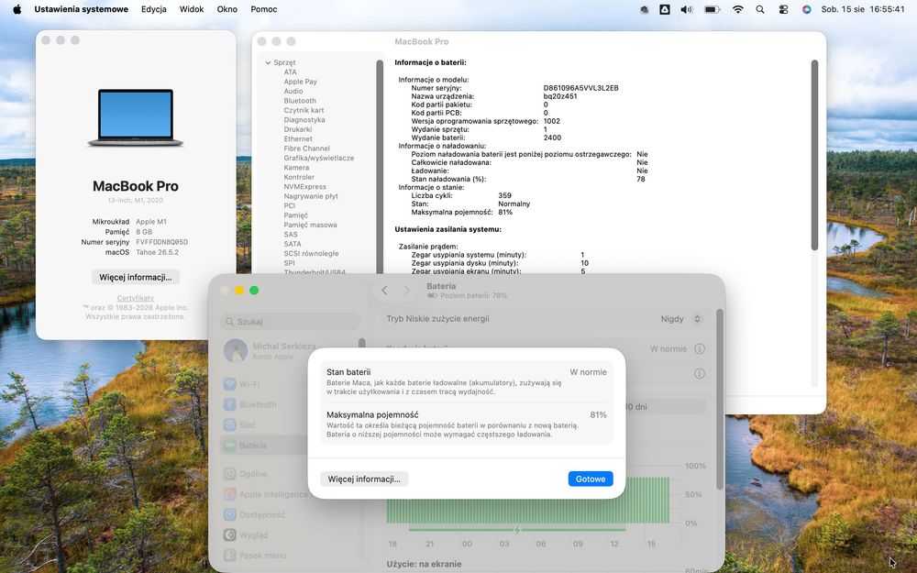The image size is (917, 573).
Task: Select Audio in the hardware list
Action: [293, 91]
